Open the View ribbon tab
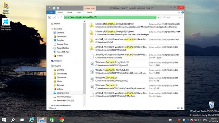219x123 pixels. pos(78,13)
